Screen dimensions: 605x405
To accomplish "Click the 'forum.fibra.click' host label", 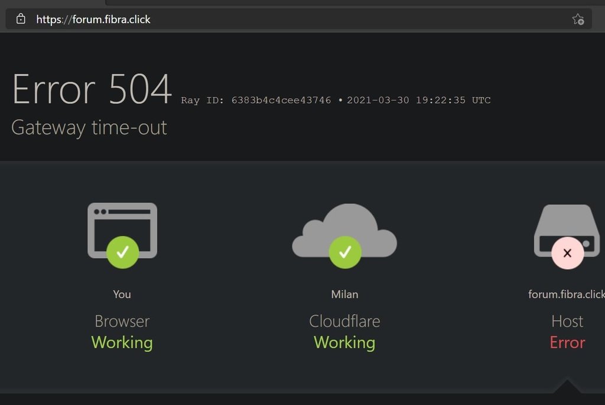I will [567, 295].
